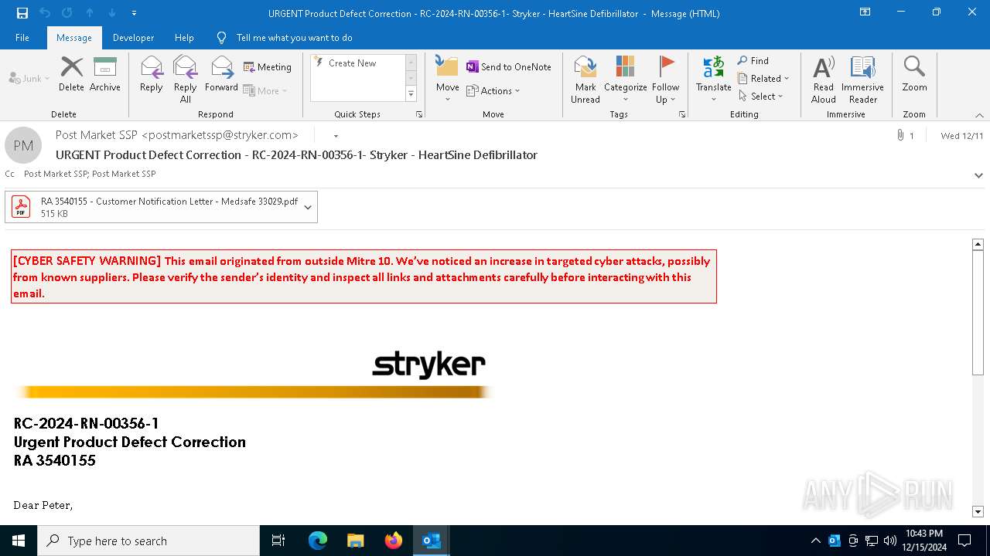This screenshot has width=990, height=556.
Task: Send message to OneNote
Action: point(509,67)
